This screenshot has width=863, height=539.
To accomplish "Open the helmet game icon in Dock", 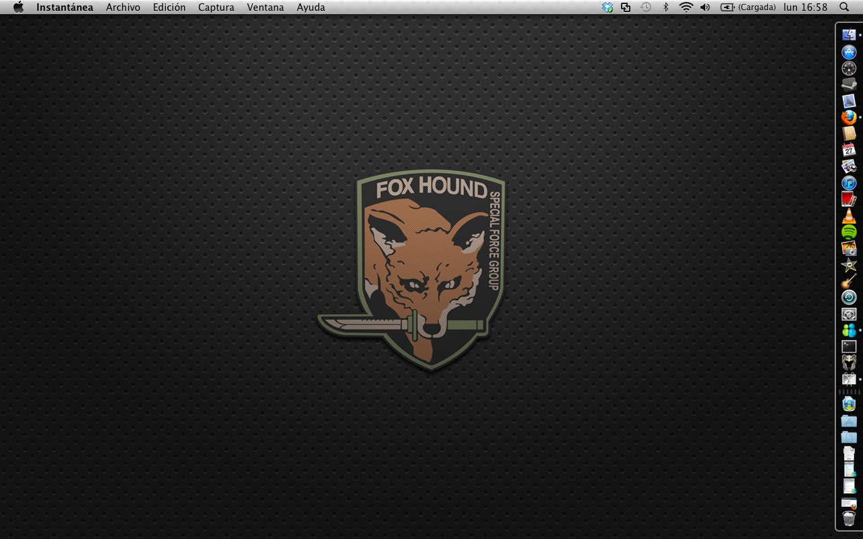I will [x=849, y=362].
